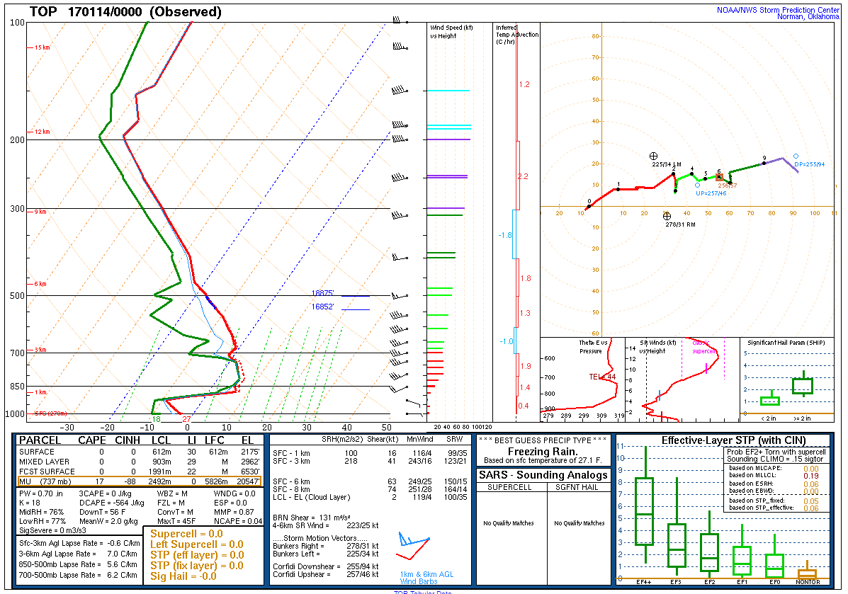Click the red '15 km' height marker
Viewport: 848px width, 594px height.
[41, 47]
